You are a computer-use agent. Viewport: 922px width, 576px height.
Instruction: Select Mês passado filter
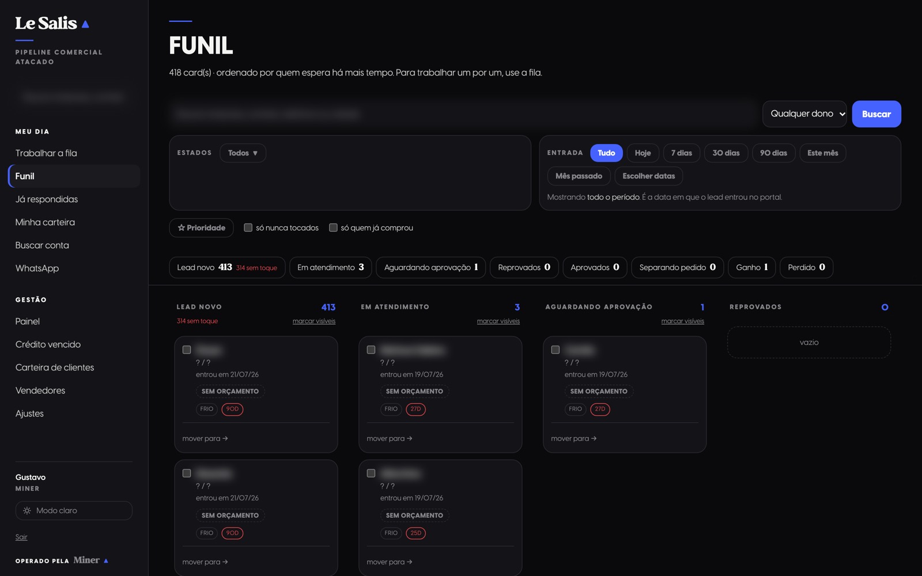click(x=579, y=176)
